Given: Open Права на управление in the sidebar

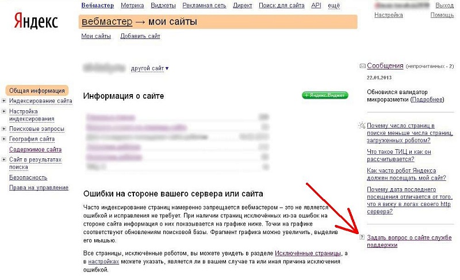Looking at the screenshot, I should [39, 188].
